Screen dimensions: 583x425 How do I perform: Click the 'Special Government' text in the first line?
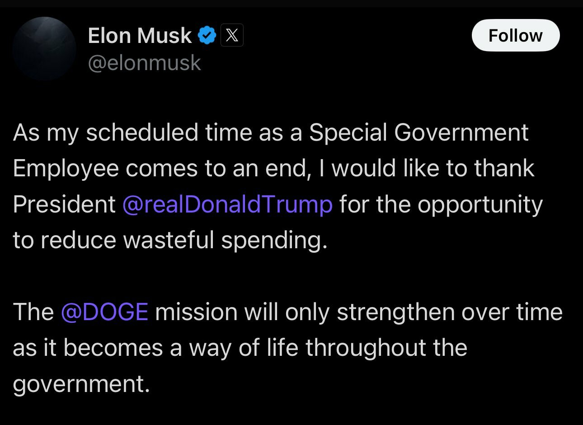tap(418, 133)
